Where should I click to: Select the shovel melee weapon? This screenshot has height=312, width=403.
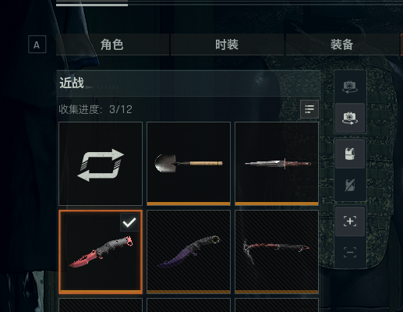coord(189,164)
